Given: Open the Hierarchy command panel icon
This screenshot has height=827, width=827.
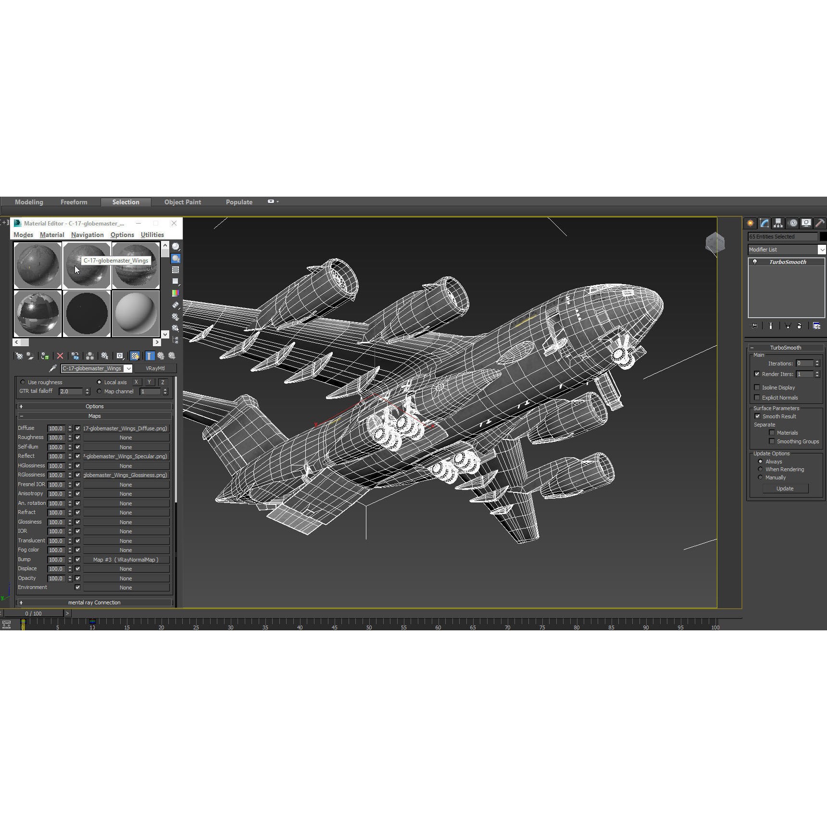Looking at the screenshot, I should point(778,223).
